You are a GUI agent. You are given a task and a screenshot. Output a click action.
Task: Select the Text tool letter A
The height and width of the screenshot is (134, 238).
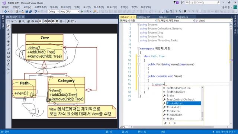(8, 64)
